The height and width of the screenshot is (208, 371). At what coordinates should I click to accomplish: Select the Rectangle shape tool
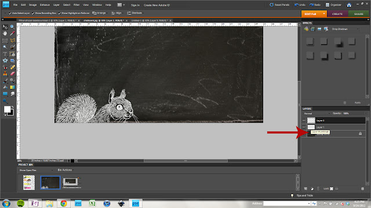point(5,94)
